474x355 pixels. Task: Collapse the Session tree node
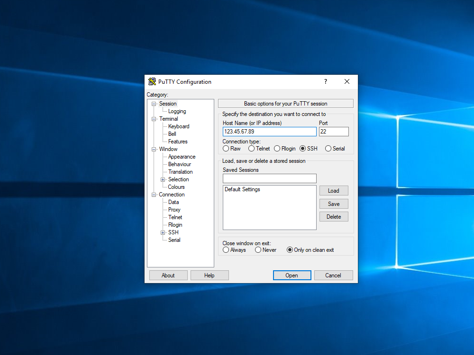point(154,104)
